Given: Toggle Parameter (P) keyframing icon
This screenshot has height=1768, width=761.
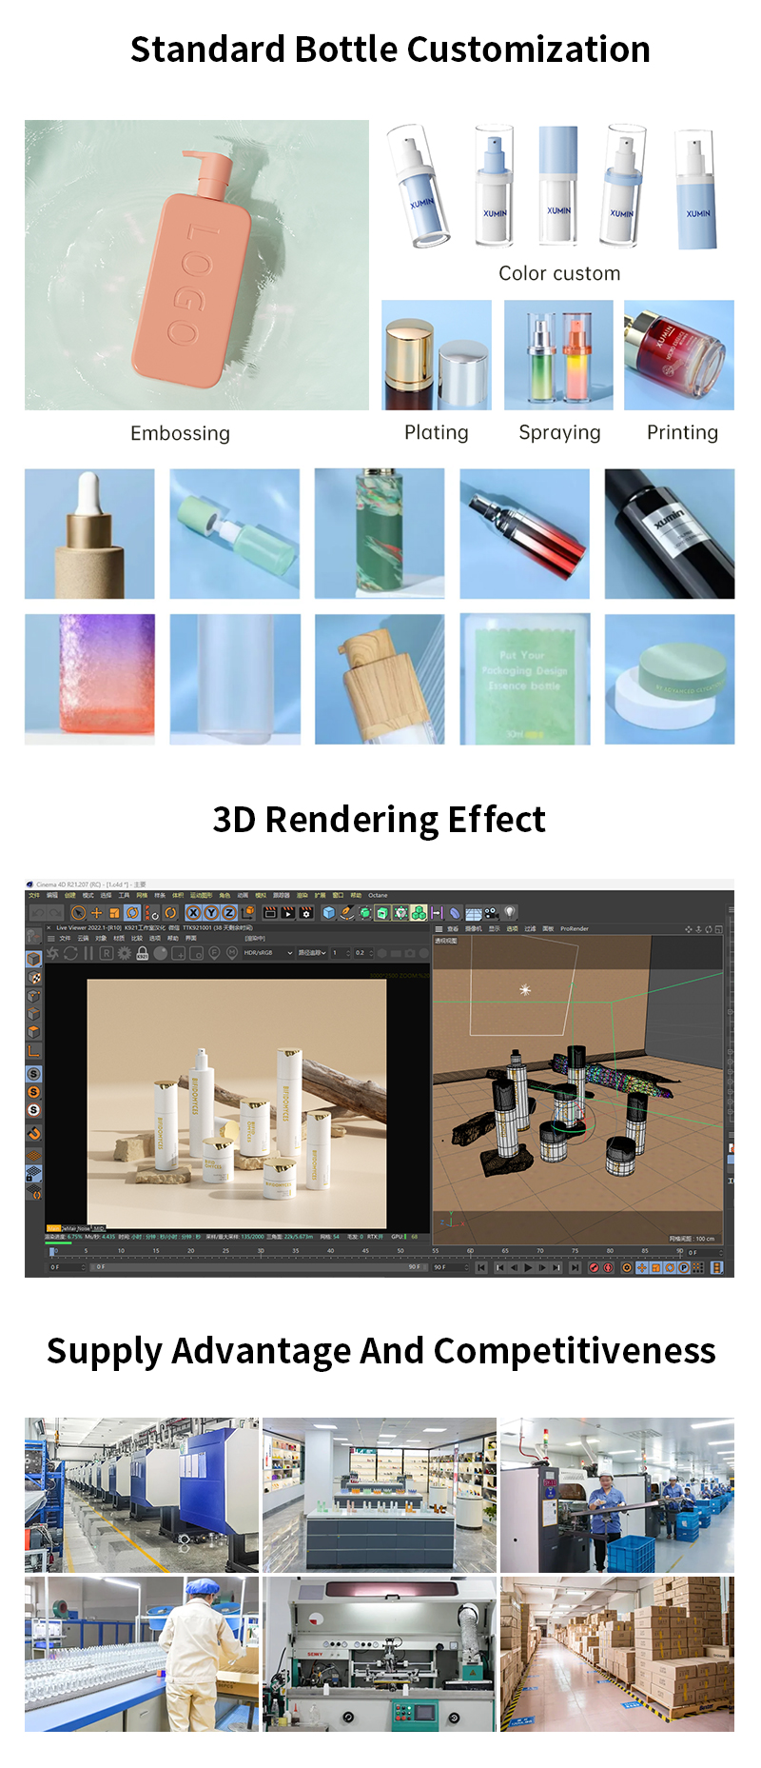Looking at the screenshot, I should [684, 1267].
